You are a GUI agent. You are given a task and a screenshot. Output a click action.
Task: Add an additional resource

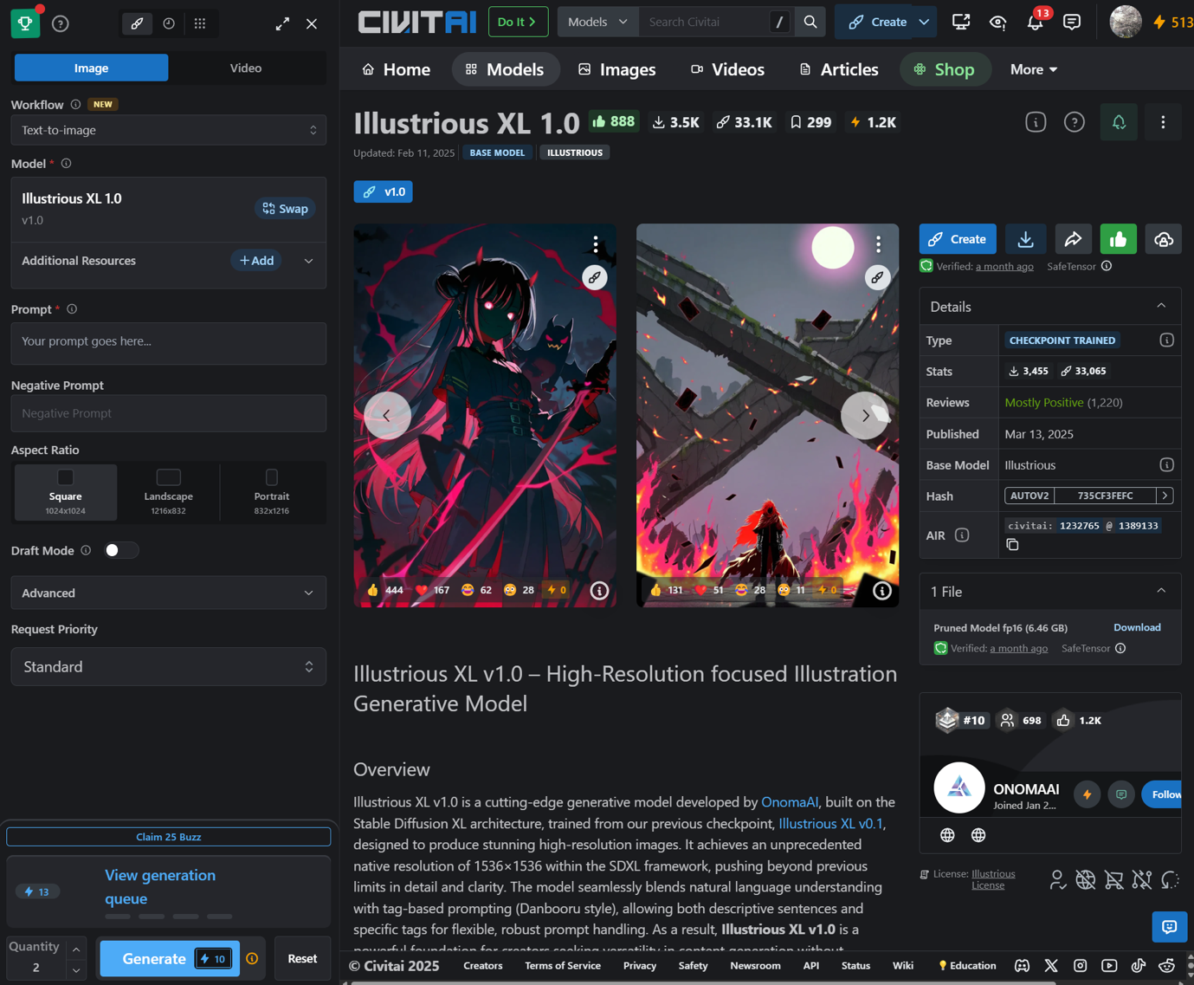(x=256, y=261)
